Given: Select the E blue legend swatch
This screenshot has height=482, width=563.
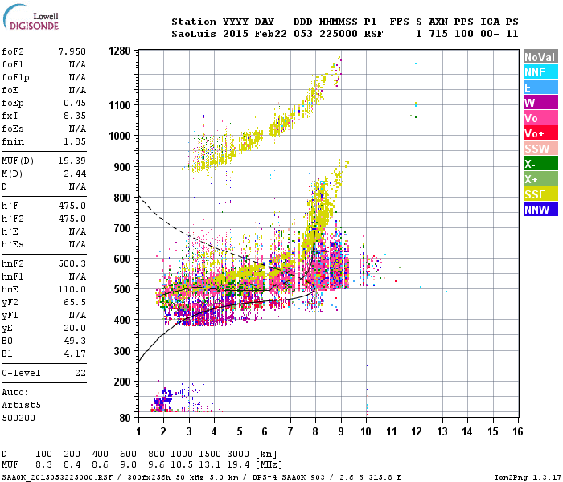Looking at the screenshot, I should [x=540, y=88].
